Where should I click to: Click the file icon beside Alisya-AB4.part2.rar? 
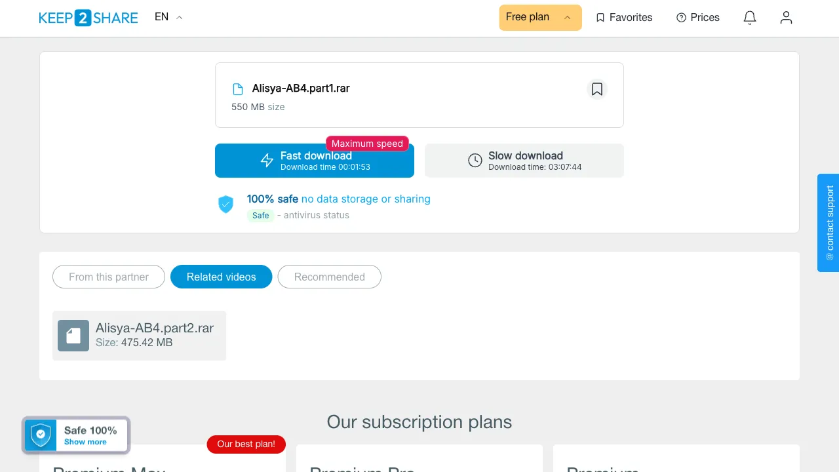pyautogui.click(x=73, y=336)
